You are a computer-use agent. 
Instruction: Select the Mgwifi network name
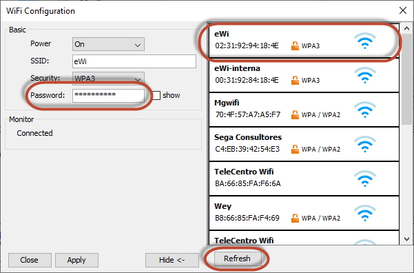[227, 103]
